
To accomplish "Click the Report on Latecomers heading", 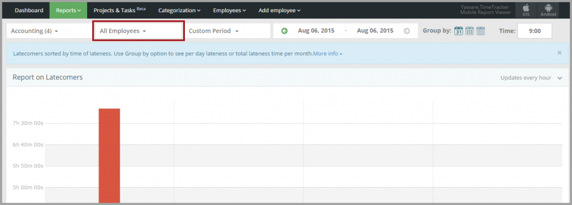I will 47,77.
